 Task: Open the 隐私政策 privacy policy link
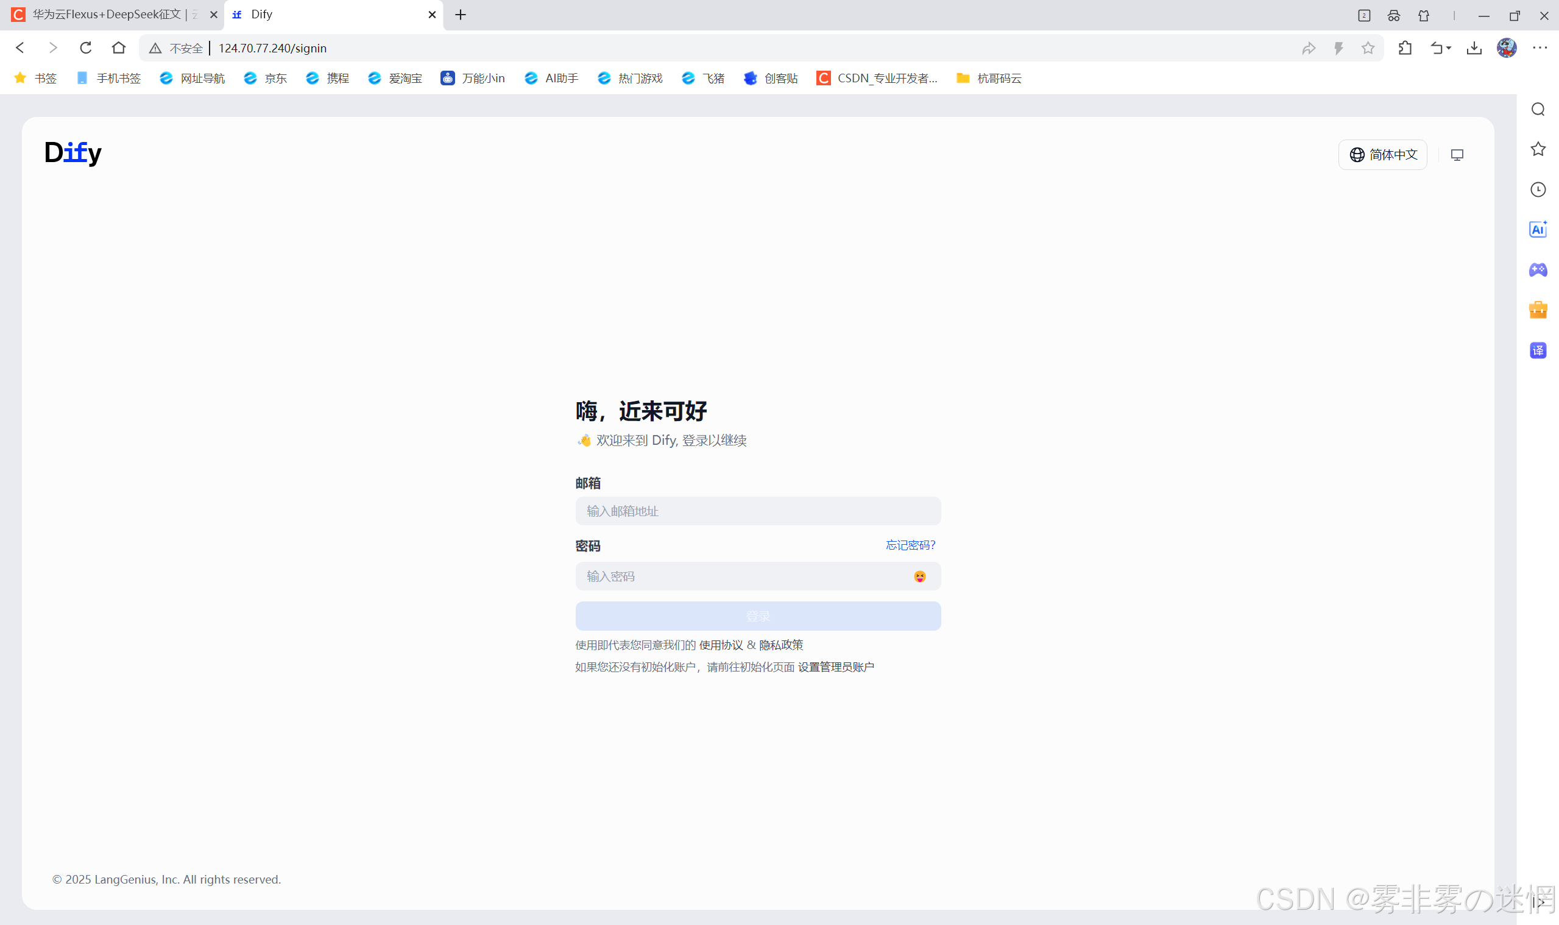(781, 645)
